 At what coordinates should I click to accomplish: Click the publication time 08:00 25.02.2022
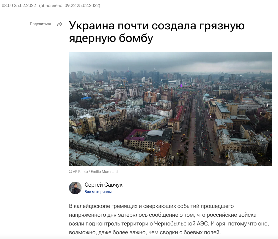[x=19, y=6]
